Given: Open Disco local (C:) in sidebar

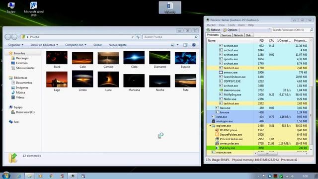Looking at the screenshot, I should click(x=23, y=112).
